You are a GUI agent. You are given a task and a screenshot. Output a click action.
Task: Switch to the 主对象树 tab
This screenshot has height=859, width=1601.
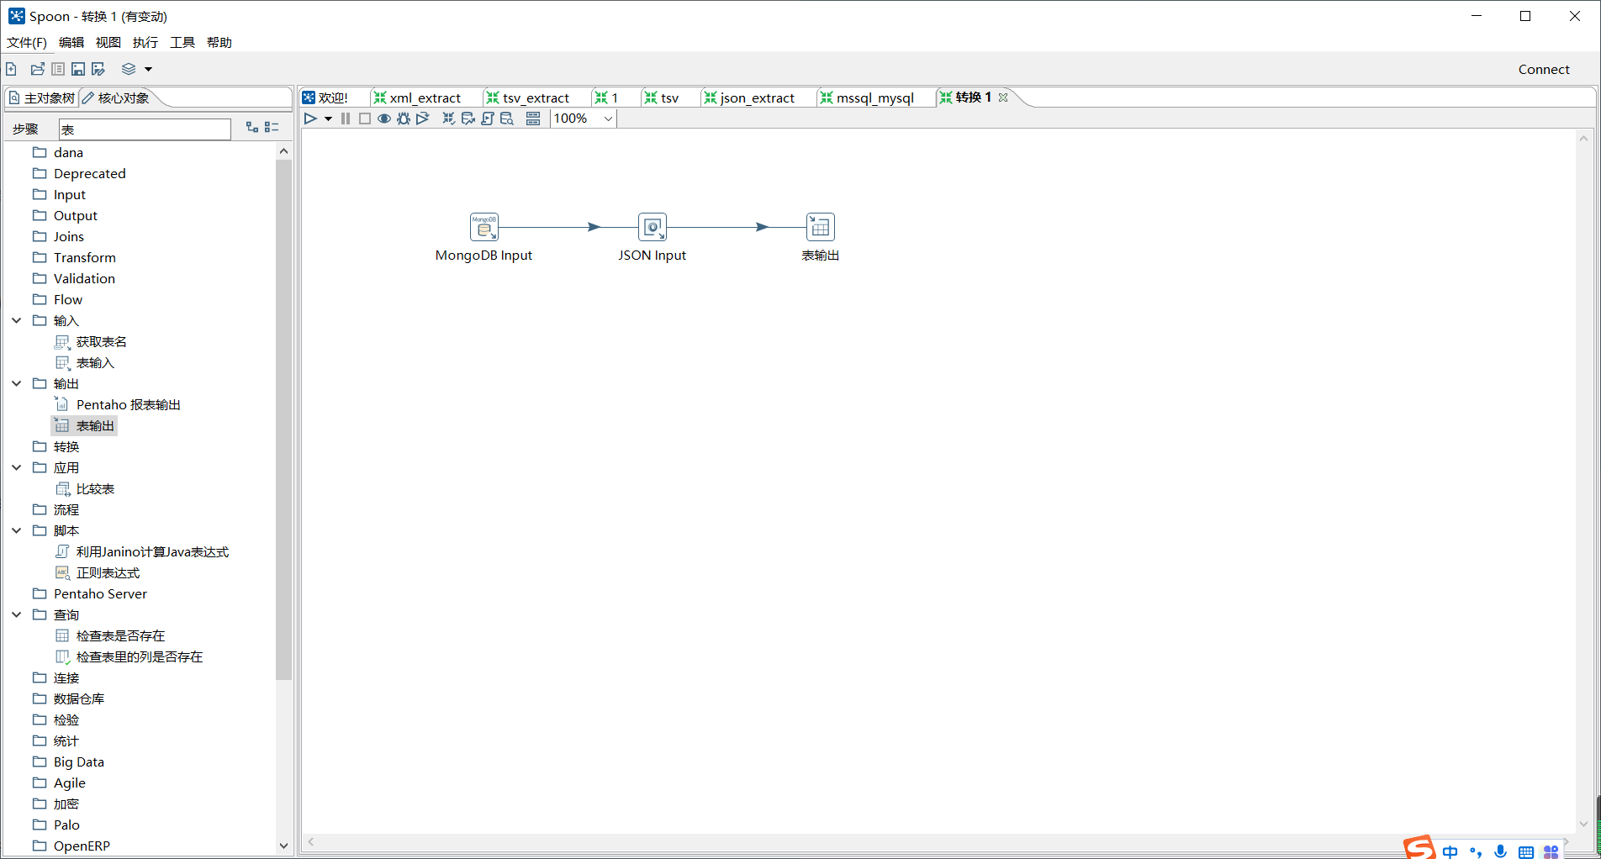pyautogui.click(x=42, y=98)
